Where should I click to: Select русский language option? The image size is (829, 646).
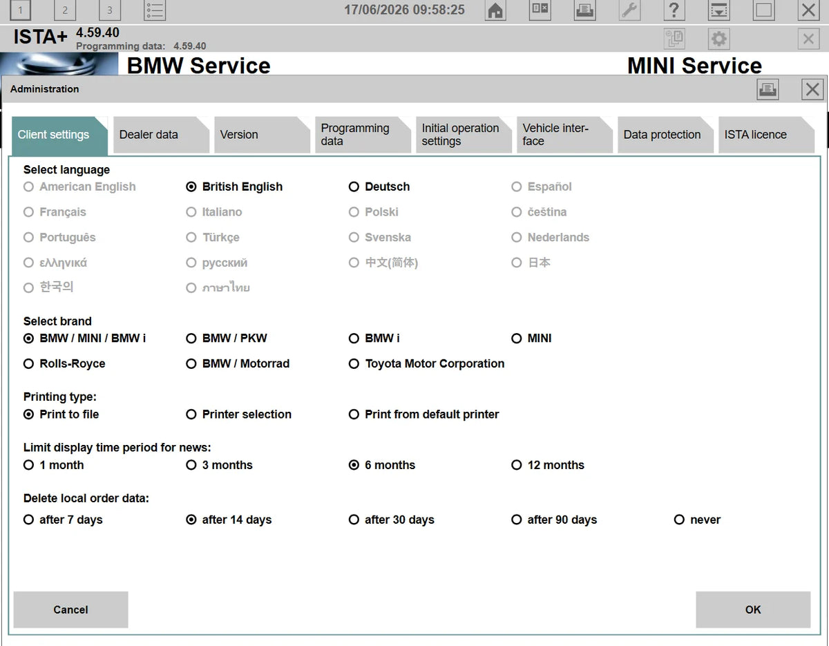217,263
